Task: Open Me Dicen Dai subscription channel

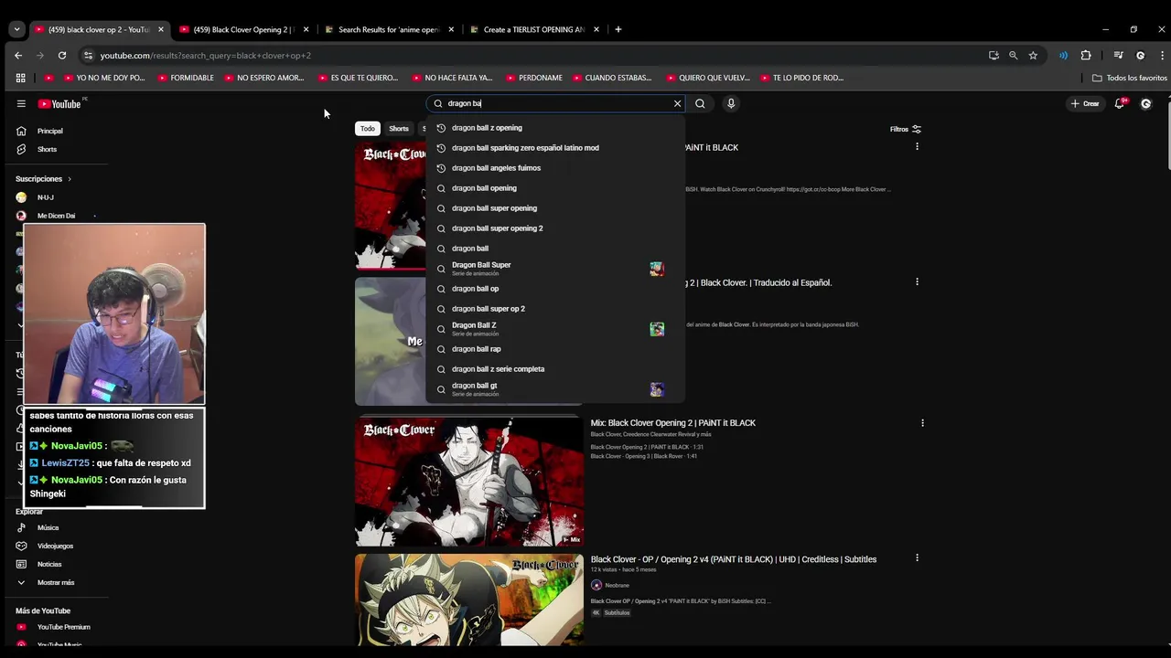Action: (x=56, y=216)
